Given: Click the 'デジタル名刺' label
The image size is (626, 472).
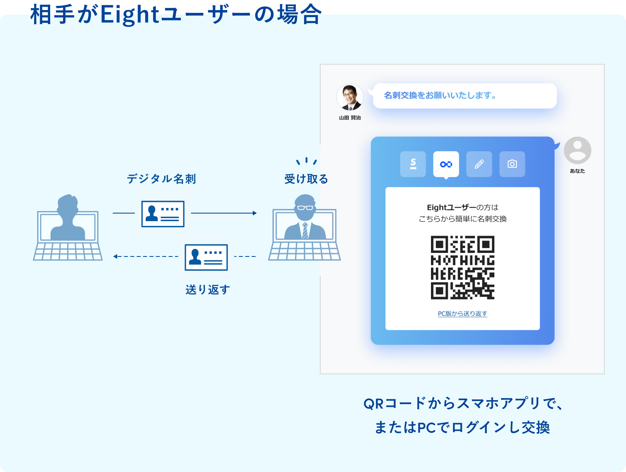Looking at the screenshot, I should point(161,179).
